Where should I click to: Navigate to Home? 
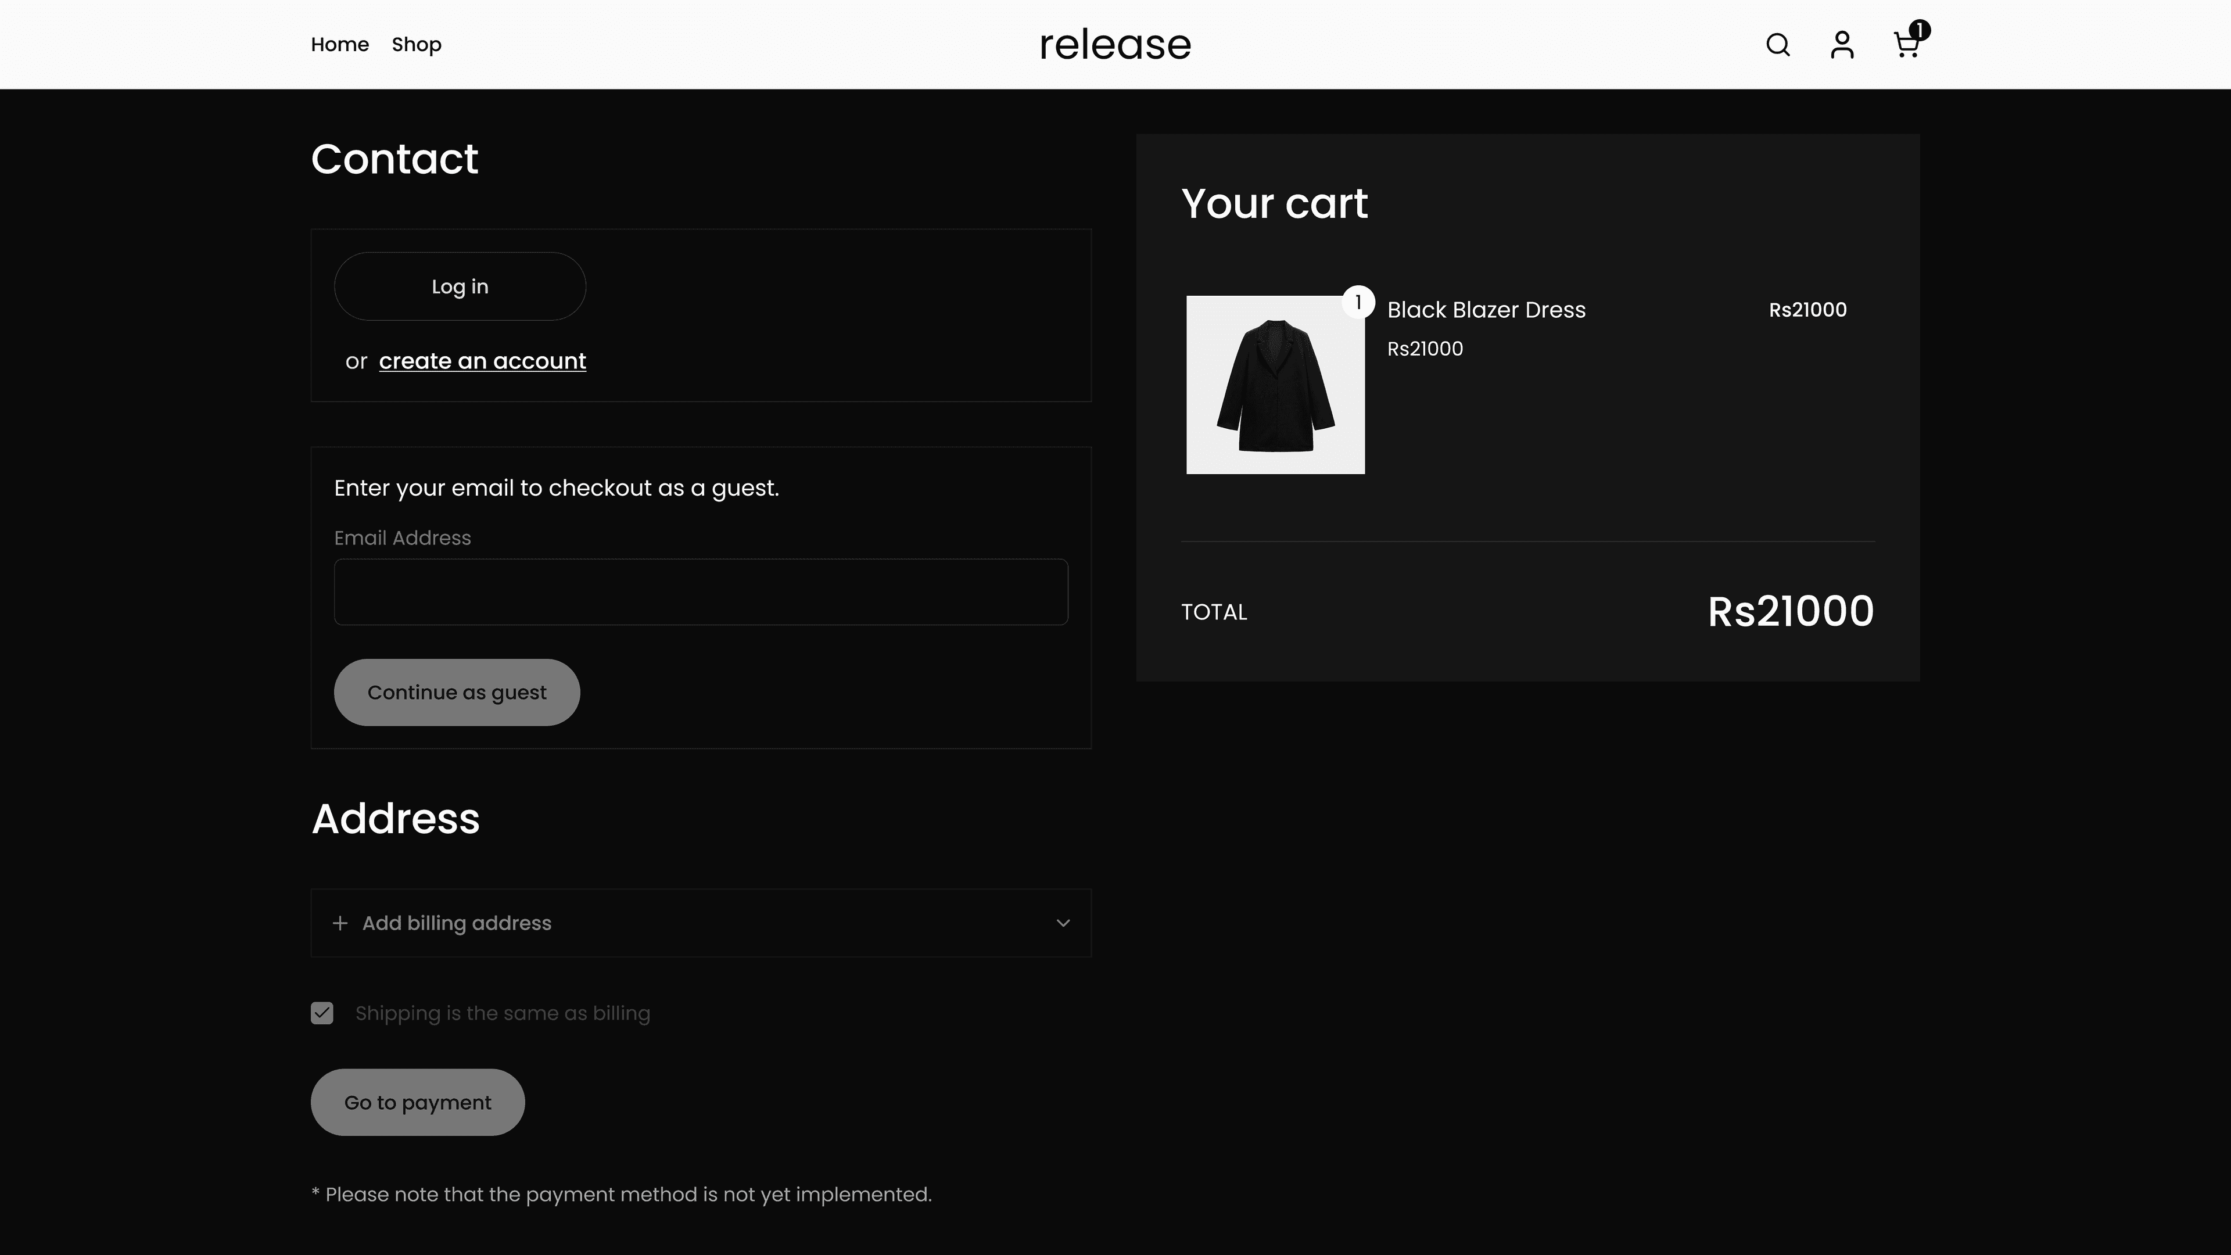coord(339,44)
